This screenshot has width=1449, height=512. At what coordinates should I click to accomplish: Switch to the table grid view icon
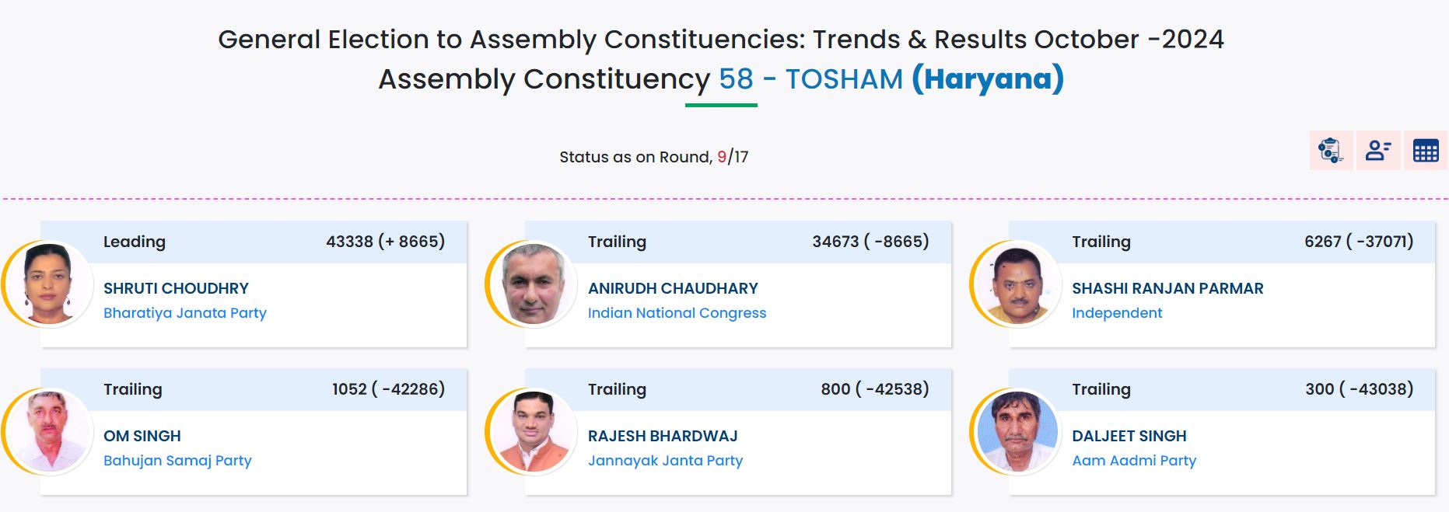tap(1425, 150)
